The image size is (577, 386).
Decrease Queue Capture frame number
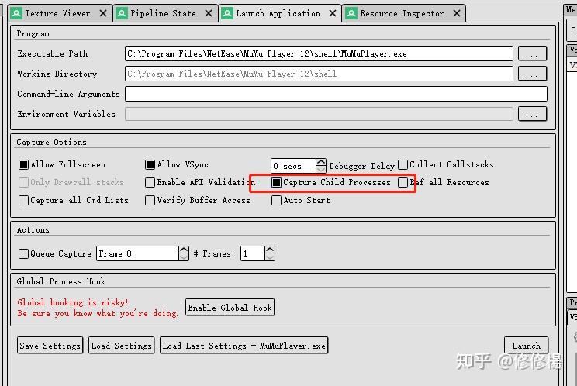[x=184, y=257]
